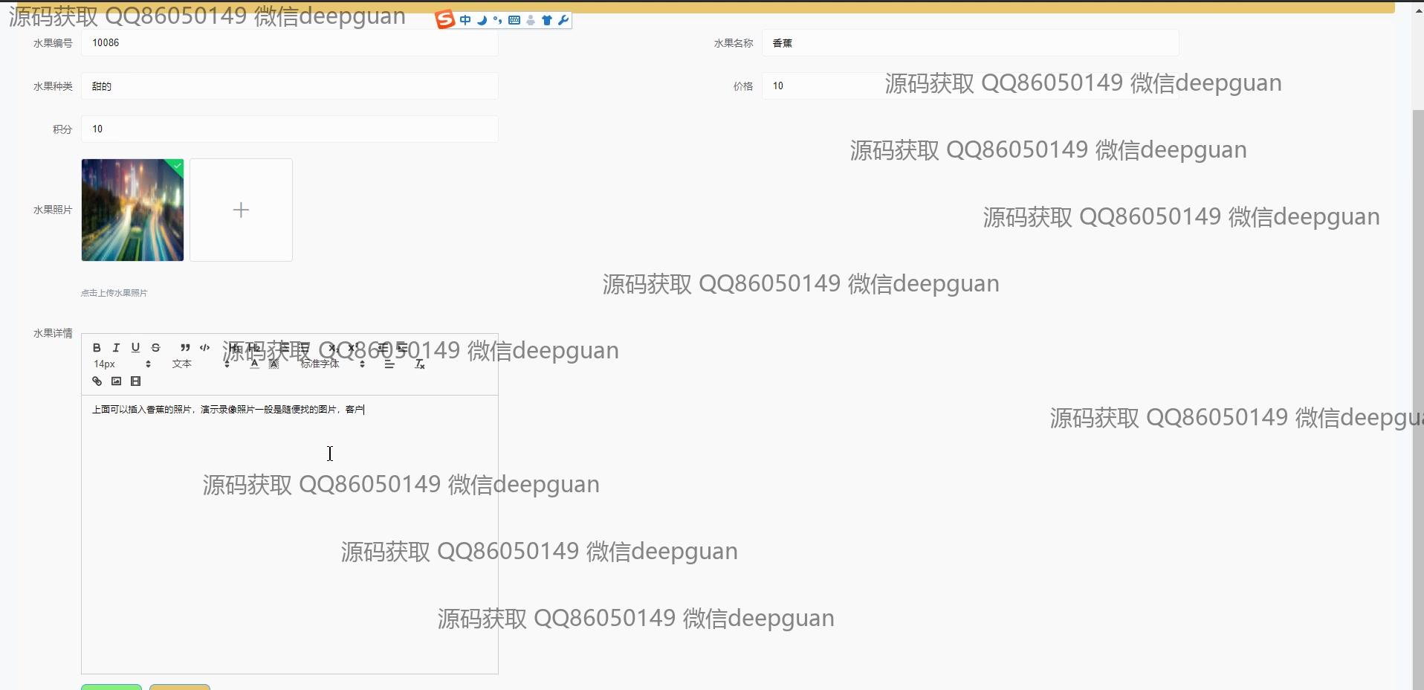The image size is (1424, 690).
Task: Open Sogou user account icon
Action: coord(531,20)
